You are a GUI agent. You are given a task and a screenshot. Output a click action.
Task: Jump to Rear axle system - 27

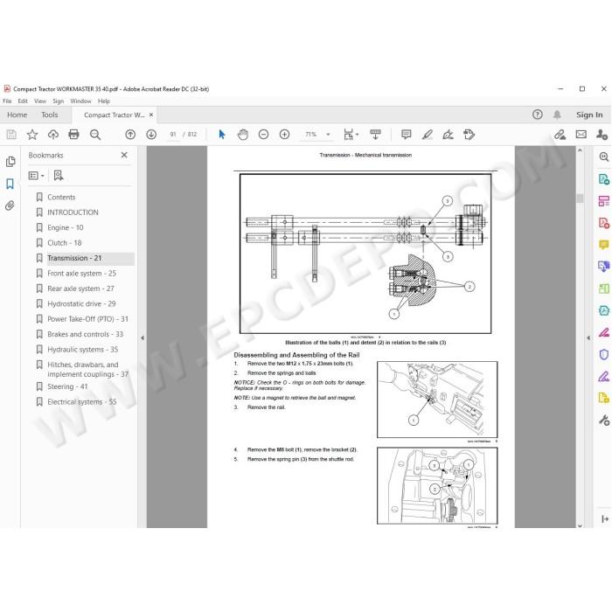tap(80, 289)
